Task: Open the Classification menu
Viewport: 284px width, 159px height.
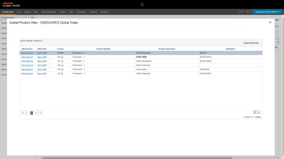Action: [x=8, y=12]
